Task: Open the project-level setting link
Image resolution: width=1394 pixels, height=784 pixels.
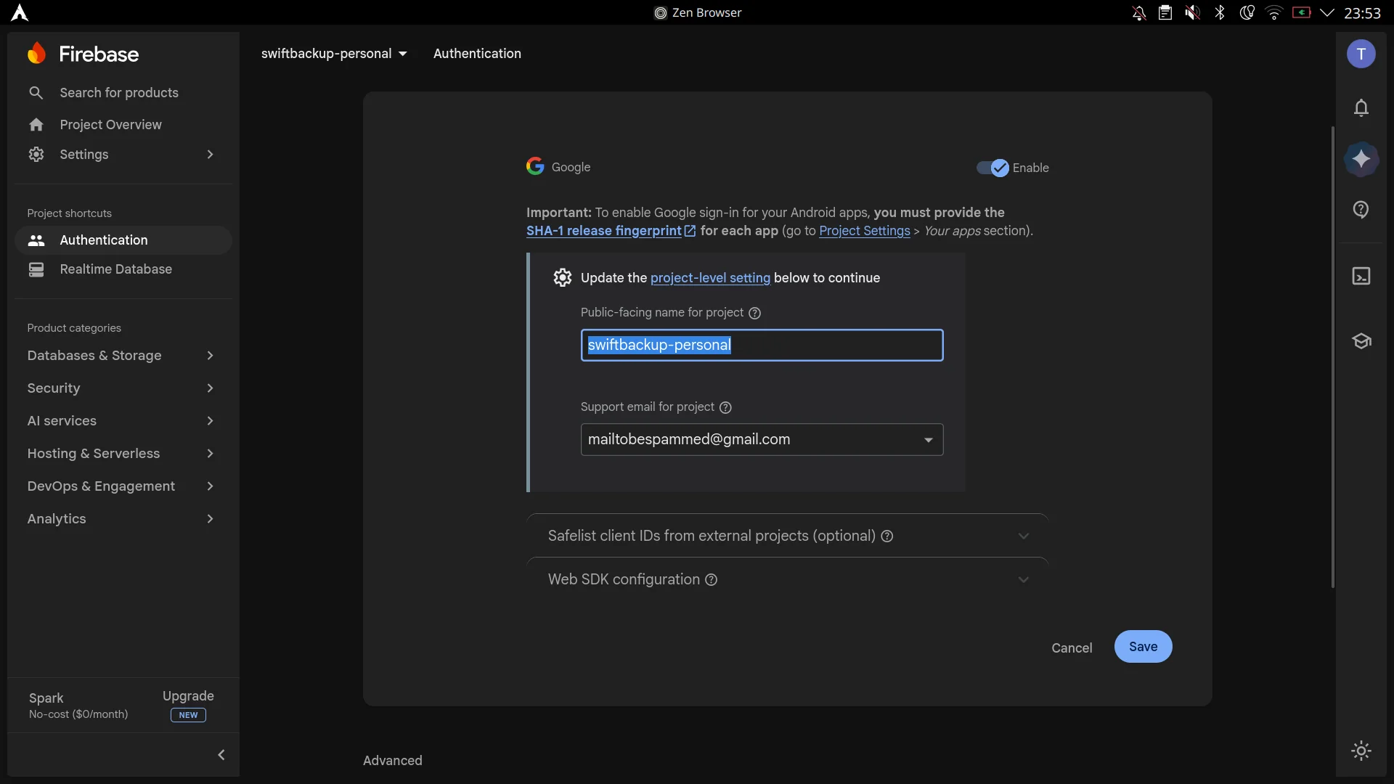Action: tap(710, 278)
